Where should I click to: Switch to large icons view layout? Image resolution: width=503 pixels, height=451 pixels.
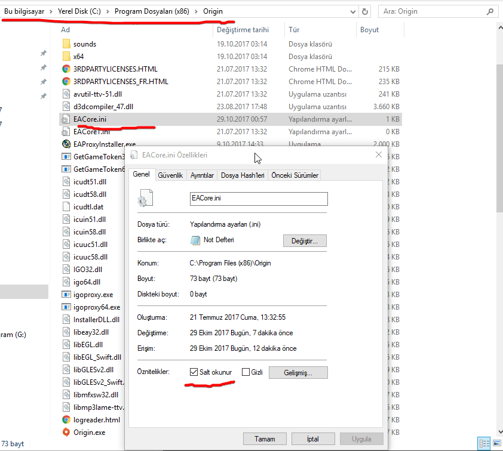[497, 443]
